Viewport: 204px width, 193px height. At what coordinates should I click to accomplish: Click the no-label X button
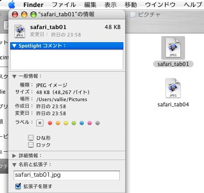tap(40, 123)
